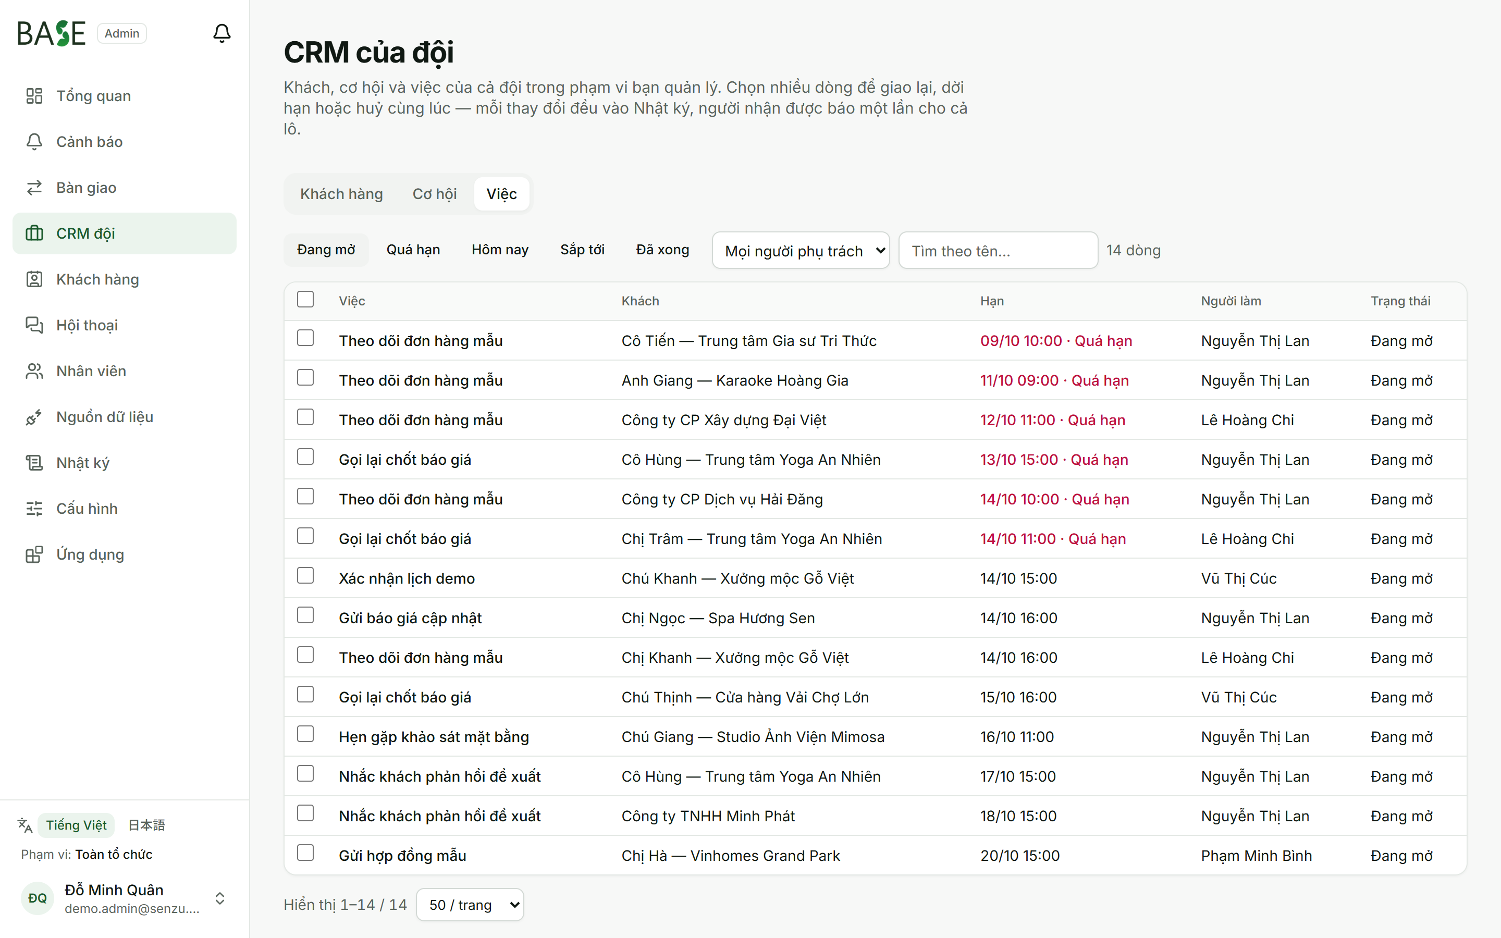Image resolution: width=1501 pixels, height=938 pixels.
Task: Click the Hạn column header
Action: [x=992, y=302]
